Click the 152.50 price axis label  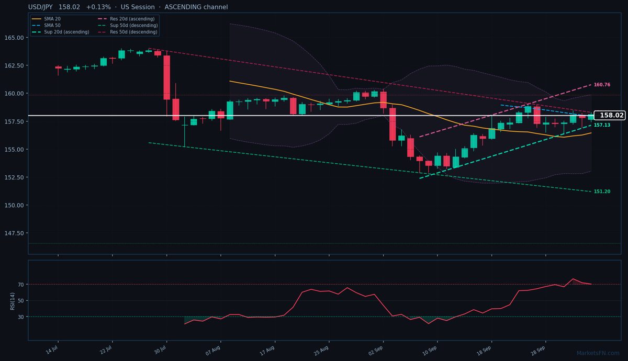(x=14, y=177)
